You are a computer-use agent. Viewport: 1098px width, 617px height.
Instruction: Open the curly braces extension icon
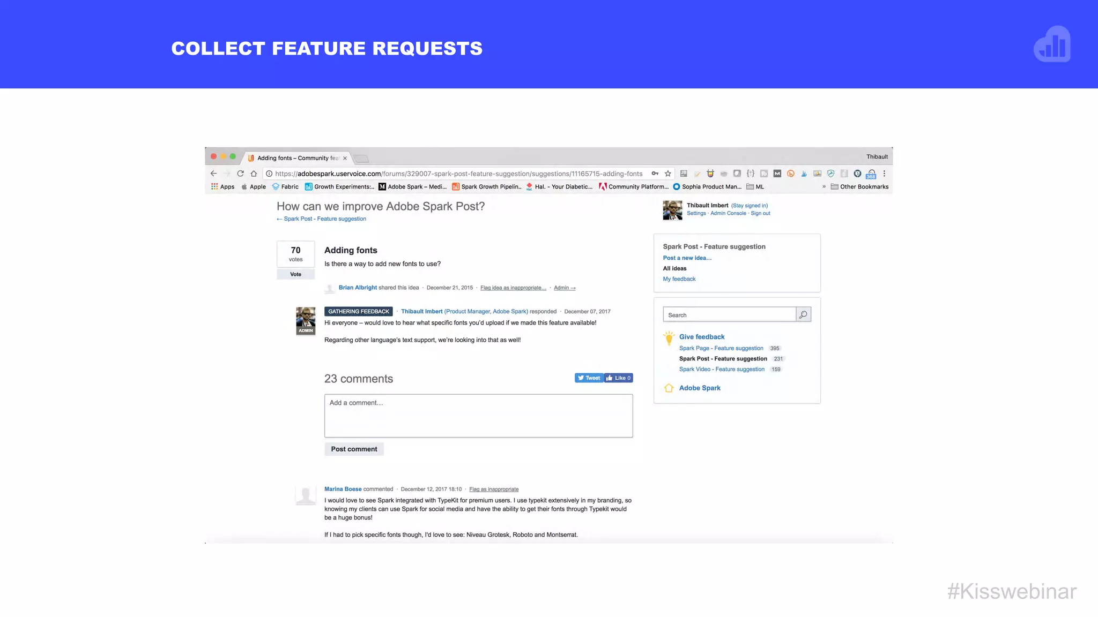point(751,174)
